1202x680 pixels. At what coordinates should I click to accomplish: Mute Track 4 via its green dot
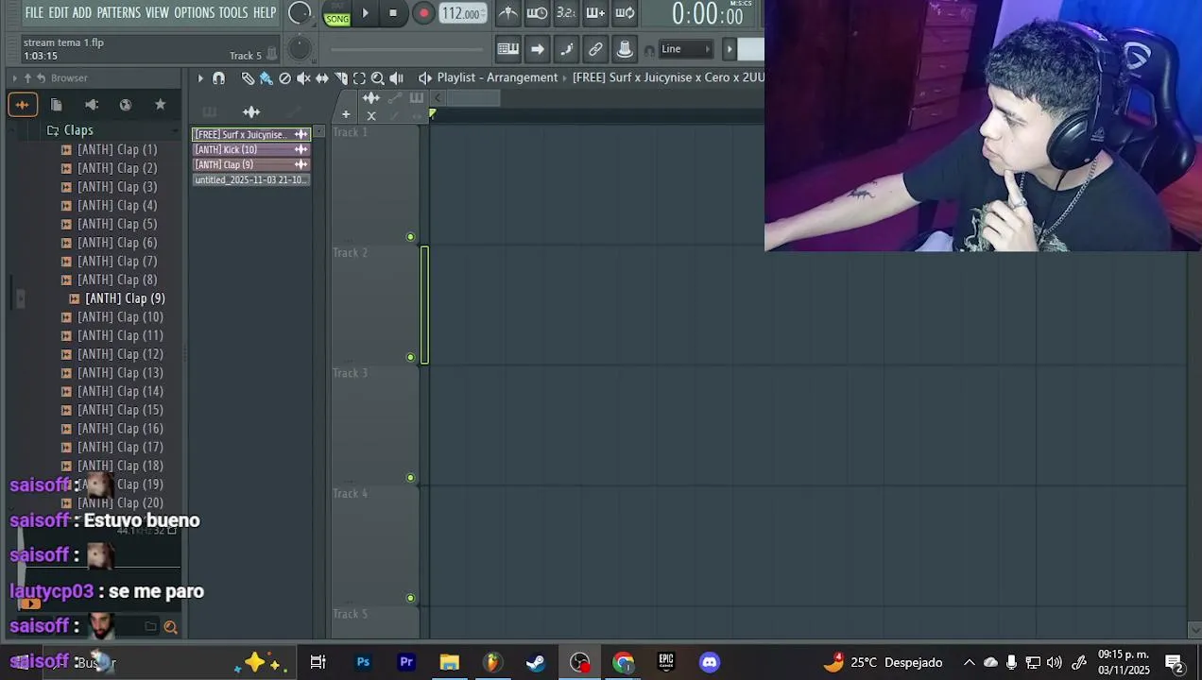coord(410,598)
